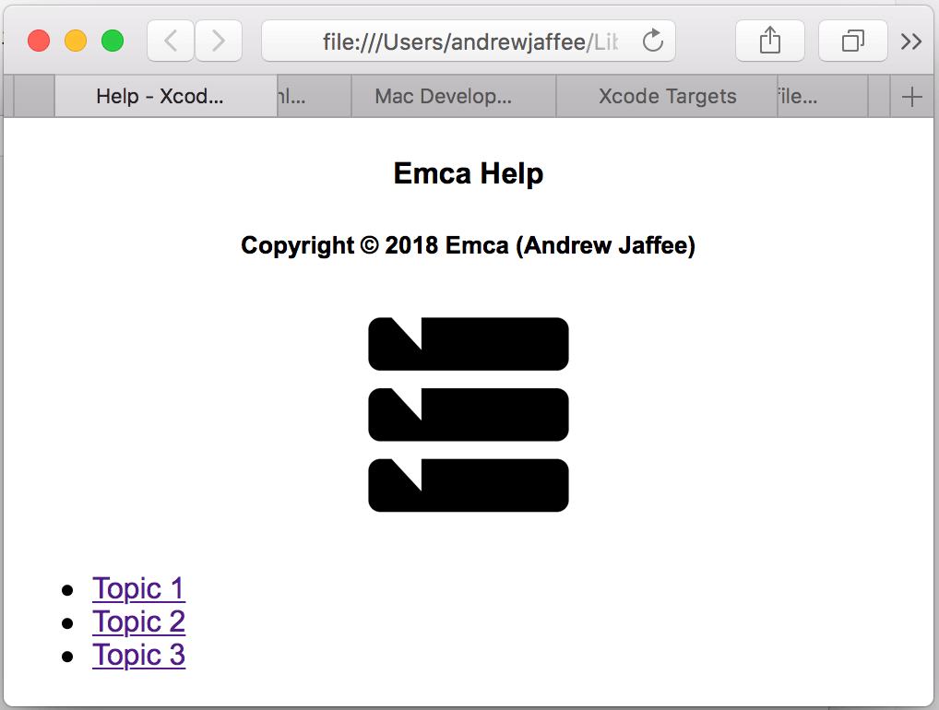Switch to the Mac Develop... tab

pos(443,97)
